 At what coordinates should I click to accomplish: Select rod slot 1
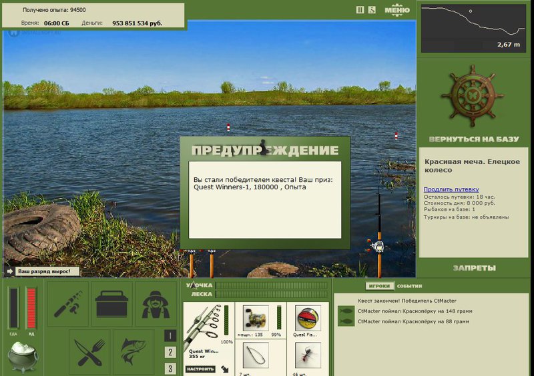[x=170, y=336]
